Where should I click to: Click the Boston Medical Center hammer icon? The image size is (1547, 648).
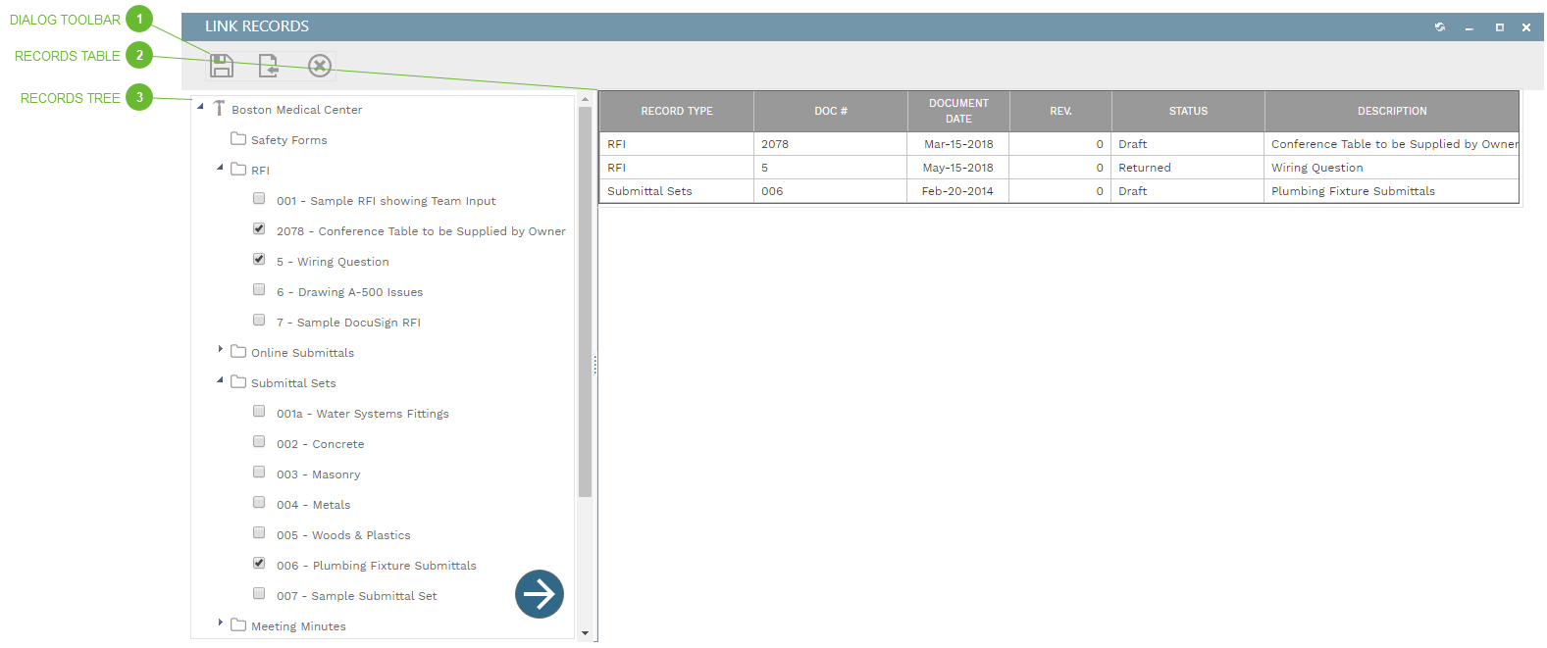[x=219, y=109]
